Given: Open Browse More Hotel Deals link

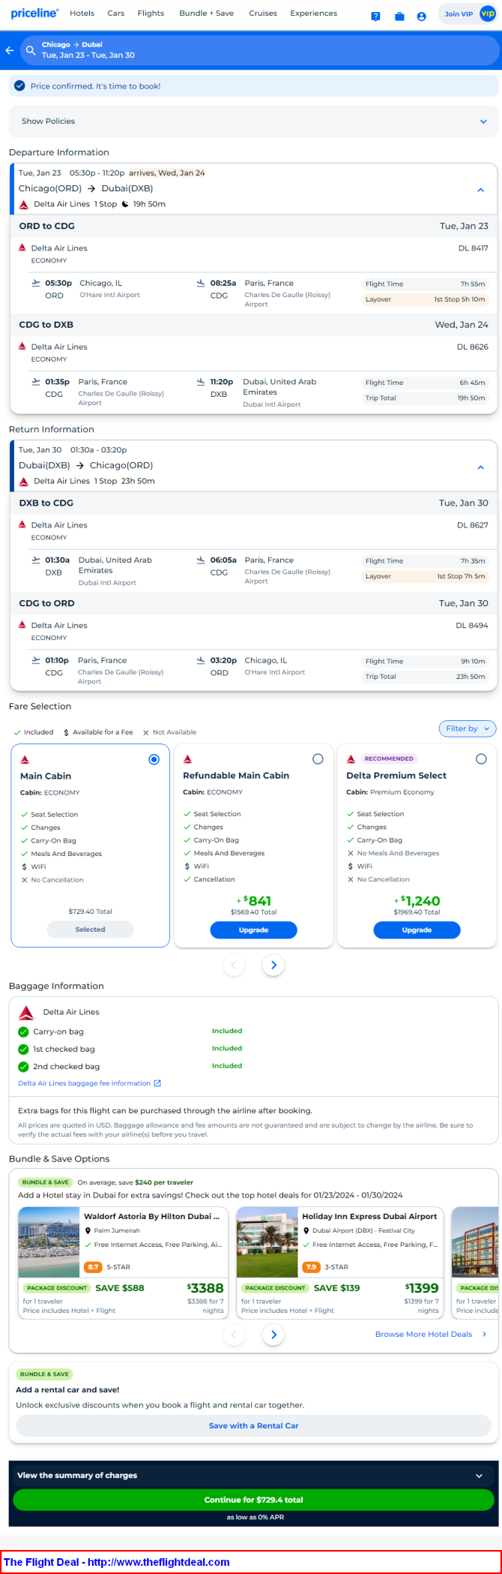Looking at the screenshot, I should [x=423, y=1334].
